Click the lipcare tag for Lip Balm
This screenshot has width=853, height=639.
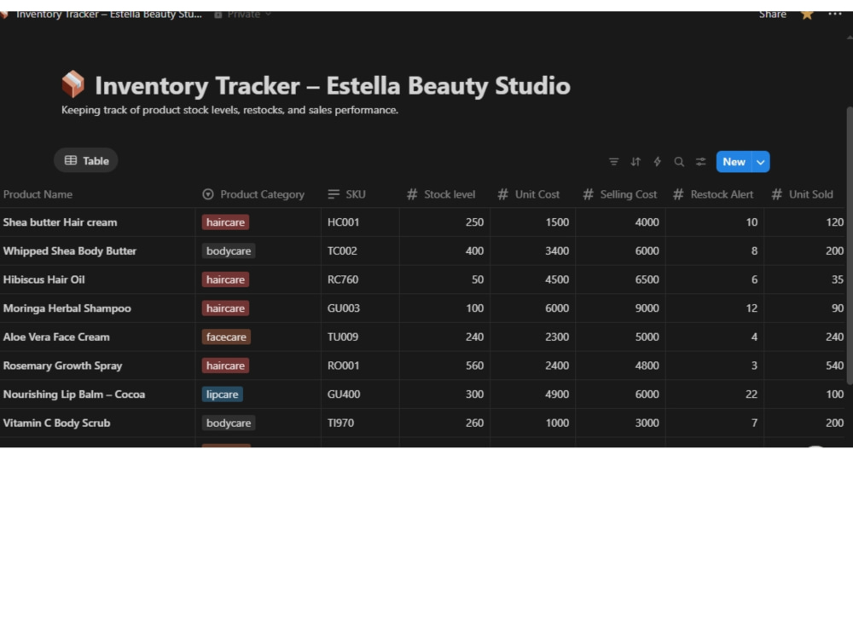(222, 394)
